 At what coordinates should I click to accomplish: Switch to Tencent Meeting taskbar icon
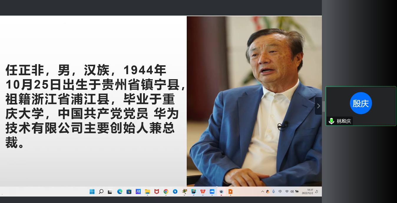tap(212, 192)
